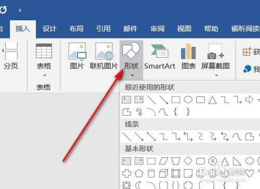260x189 pixels.
Task: Click the 形状 shapes icon
Action: [131, 50]
